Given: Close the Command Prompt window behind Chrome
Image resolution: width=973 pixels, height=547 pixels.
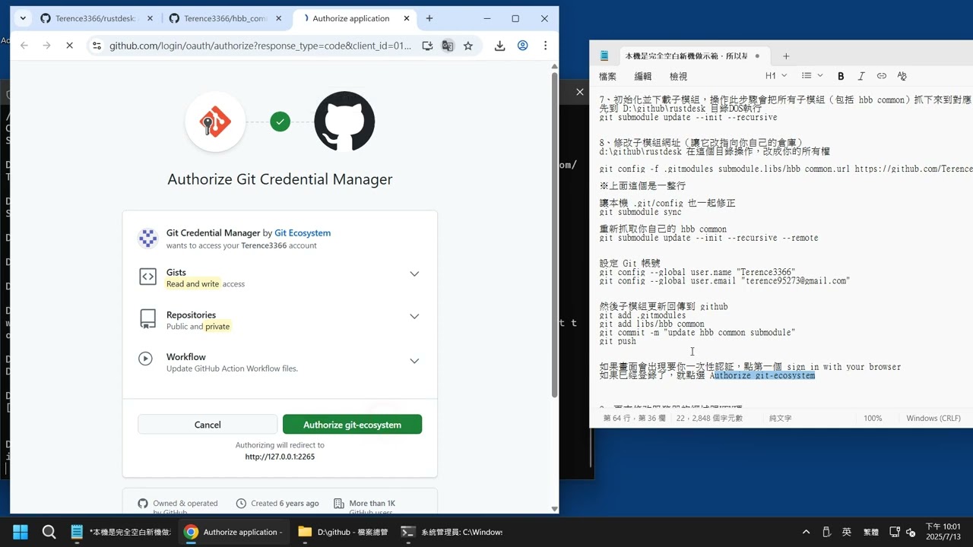Looking at the screenshot, I should tap(579, 92).
